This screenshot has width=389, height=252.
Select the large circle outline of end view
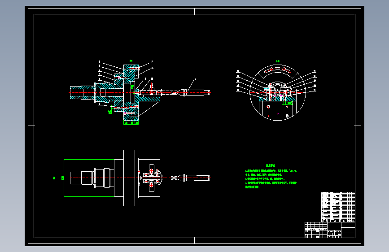click(x=278, y=92)
